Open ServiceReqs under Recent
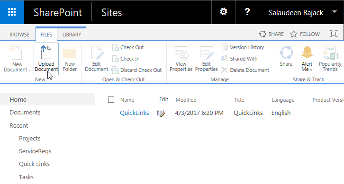The width and height of the screenshot is (344, 184). (x=35, y=151)
